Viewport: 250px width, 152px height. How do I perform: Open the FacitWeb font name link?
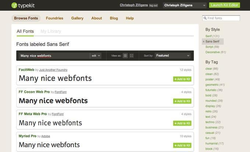click(x=26, y=70)
